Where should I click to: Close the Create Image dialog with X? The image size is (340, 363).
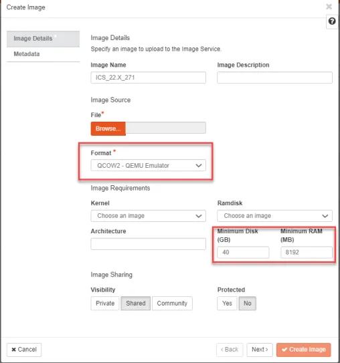[329, 7]
